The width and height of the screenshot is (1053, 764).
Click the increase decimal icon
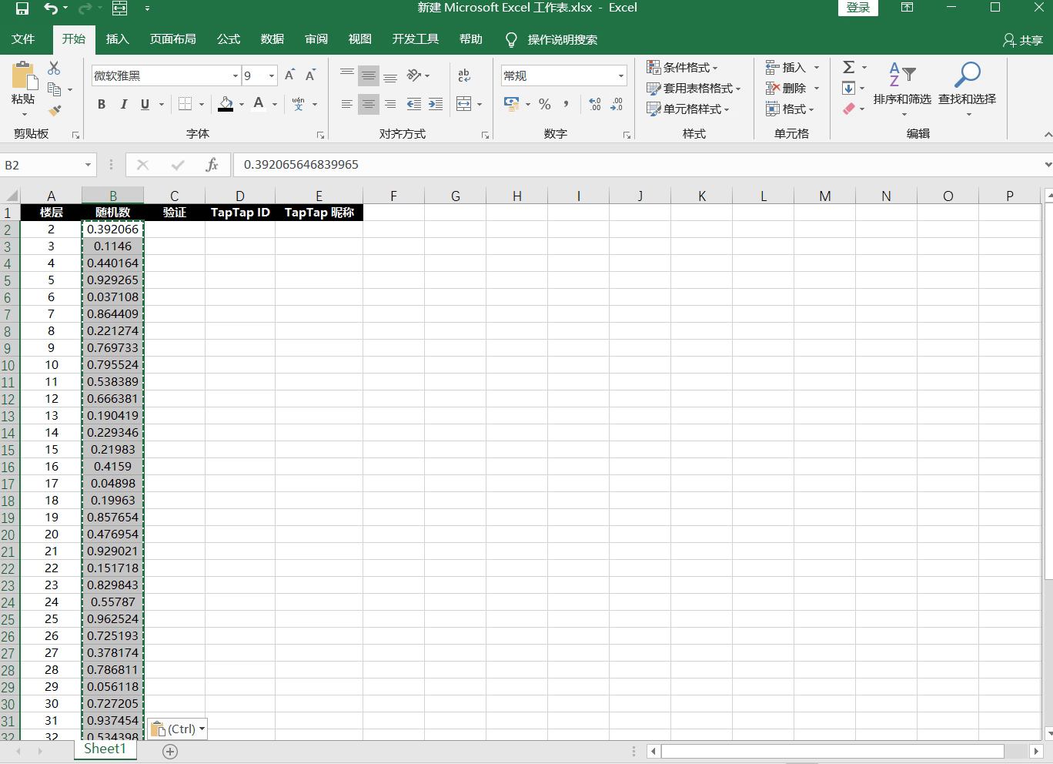click(594, 104)
